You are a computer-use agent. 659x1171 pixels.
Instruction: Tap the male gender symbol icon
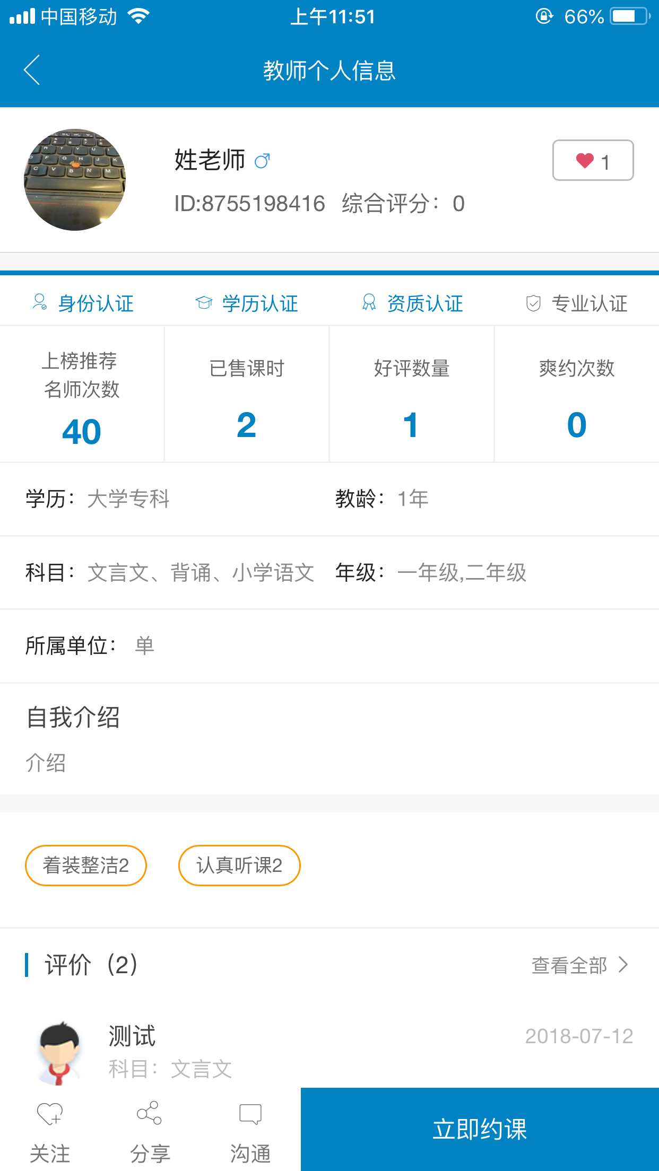[262, 160]
